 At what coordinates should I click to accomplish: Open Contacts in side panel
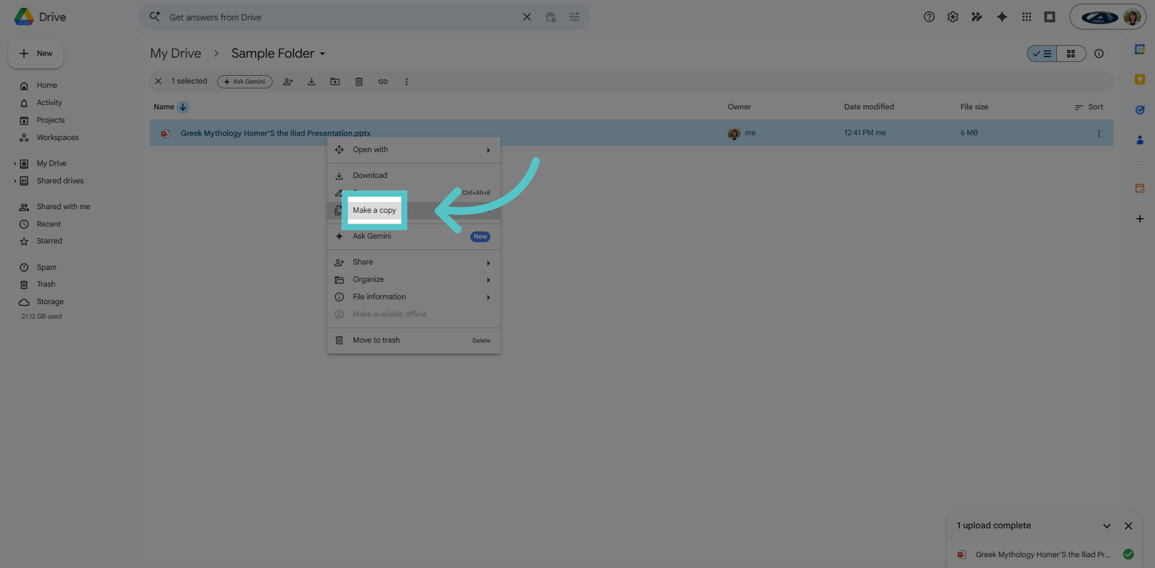[1139, 140]
